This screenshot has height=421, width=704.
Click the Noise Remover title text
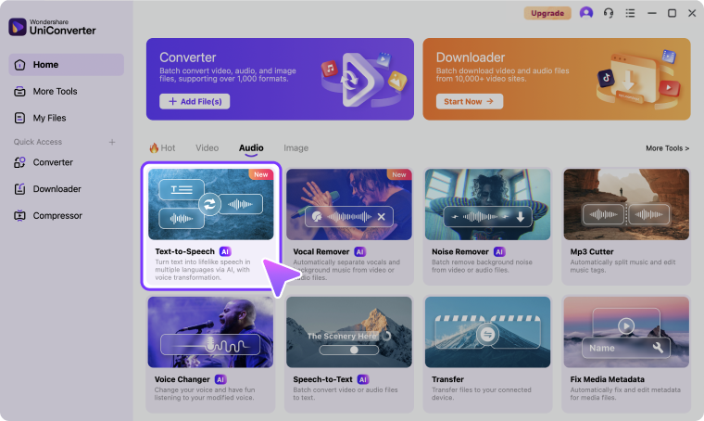tap(460, 251)
